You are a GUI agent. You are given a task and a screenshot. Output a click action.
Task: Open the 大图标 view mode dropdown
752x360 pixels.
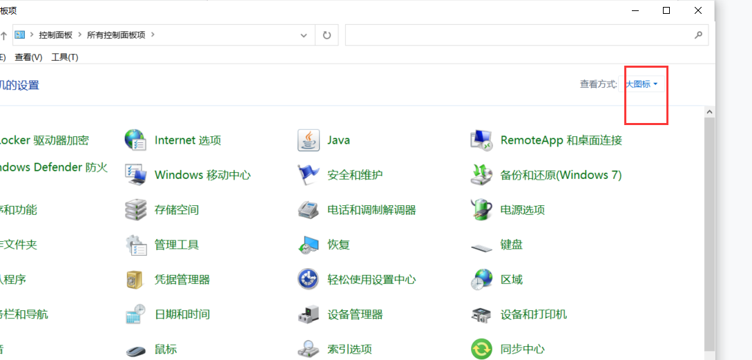point(642,84)
